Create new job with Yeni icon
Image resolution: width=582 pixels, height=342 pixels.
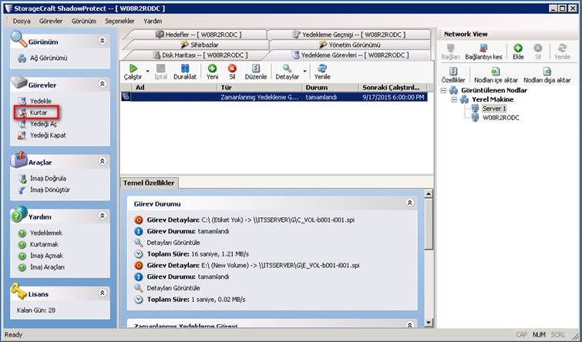click(212, 69)
